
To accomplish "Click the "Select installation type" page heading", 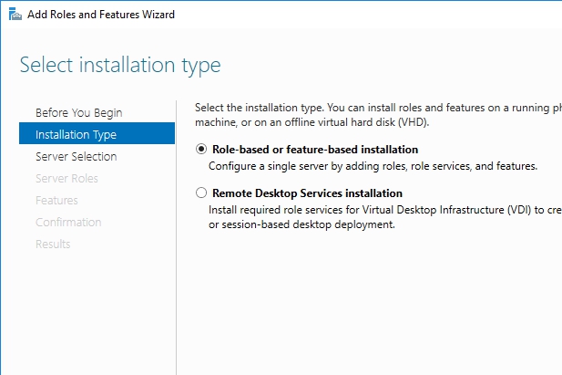I will [120, 66].
